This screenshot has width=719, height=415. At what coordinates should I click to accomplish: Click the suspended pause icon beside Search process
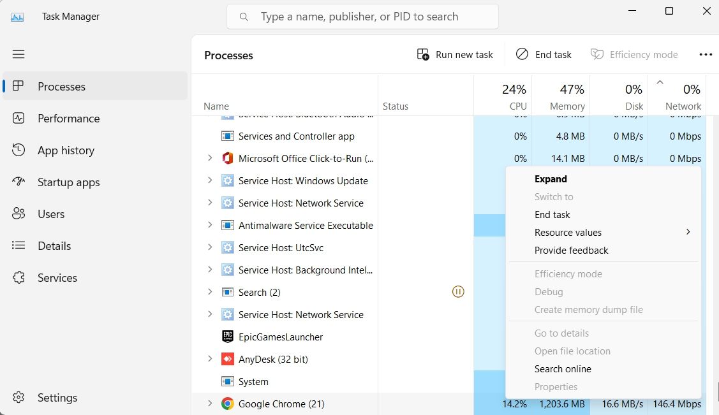[458, 291]
